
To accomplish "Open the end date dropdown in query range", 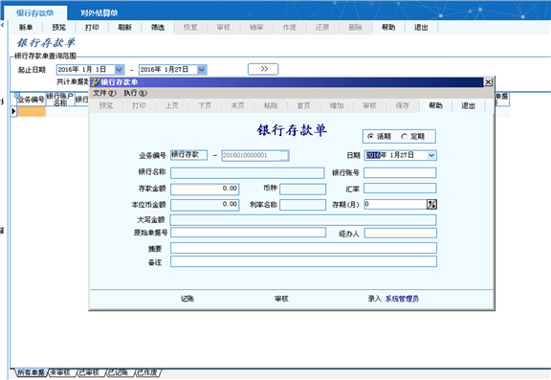I will (202, 70).
